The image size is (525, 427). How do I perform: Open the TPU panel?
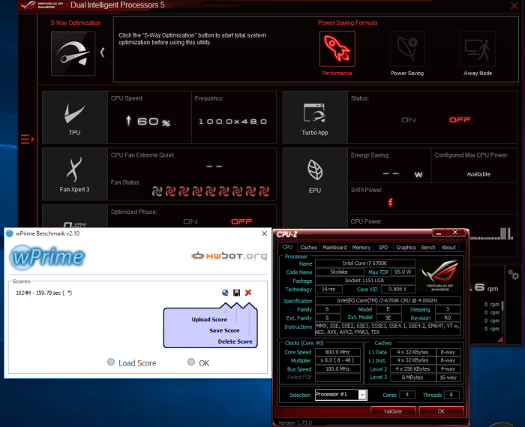75,118
